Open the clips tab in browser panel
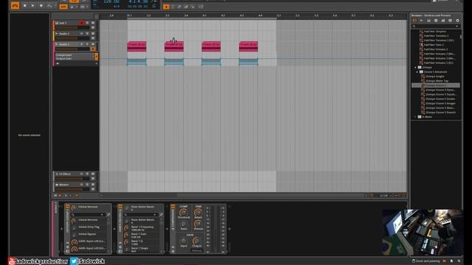 (x=443, y=21)
